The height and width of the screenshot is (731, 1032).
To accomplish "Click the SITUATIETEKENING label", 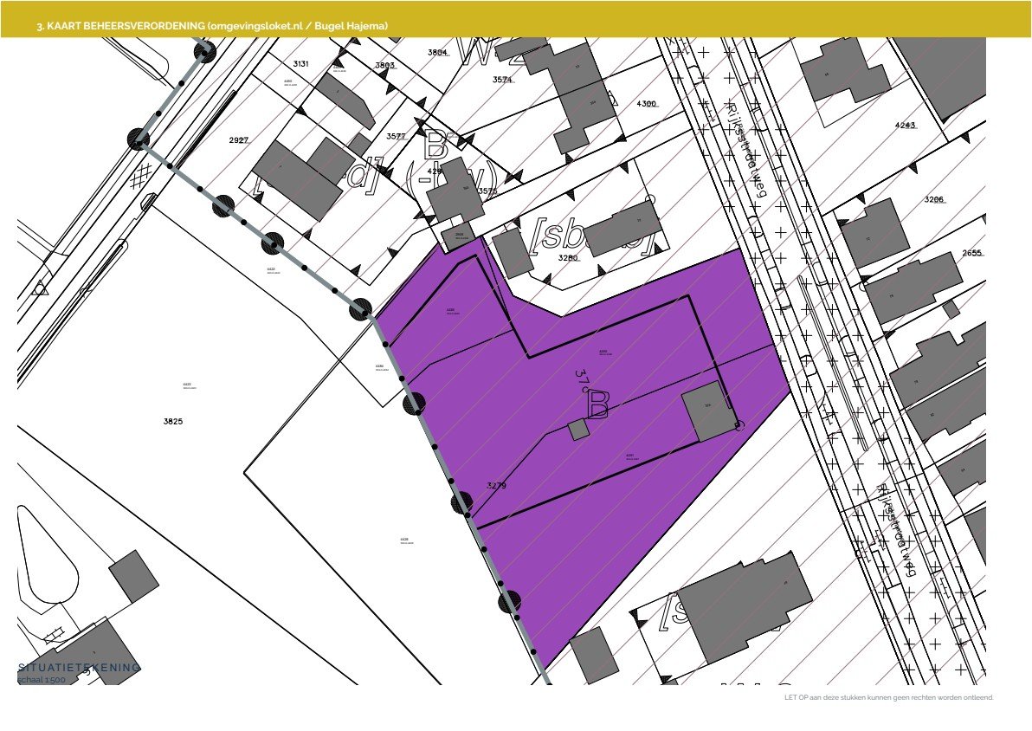I will pyautogui.click(x=79, y=667).
